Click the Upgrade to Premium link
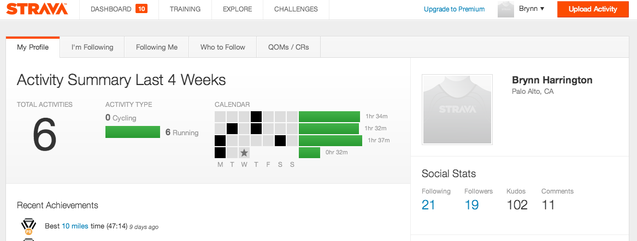Image resolution: width=637 pixels, height=241 pixels. [x=454, y=9]
